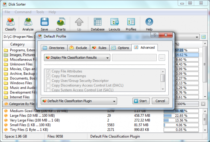
Task: Enable Copy System Access Control List (SACL)
Action: pos(48,90)
